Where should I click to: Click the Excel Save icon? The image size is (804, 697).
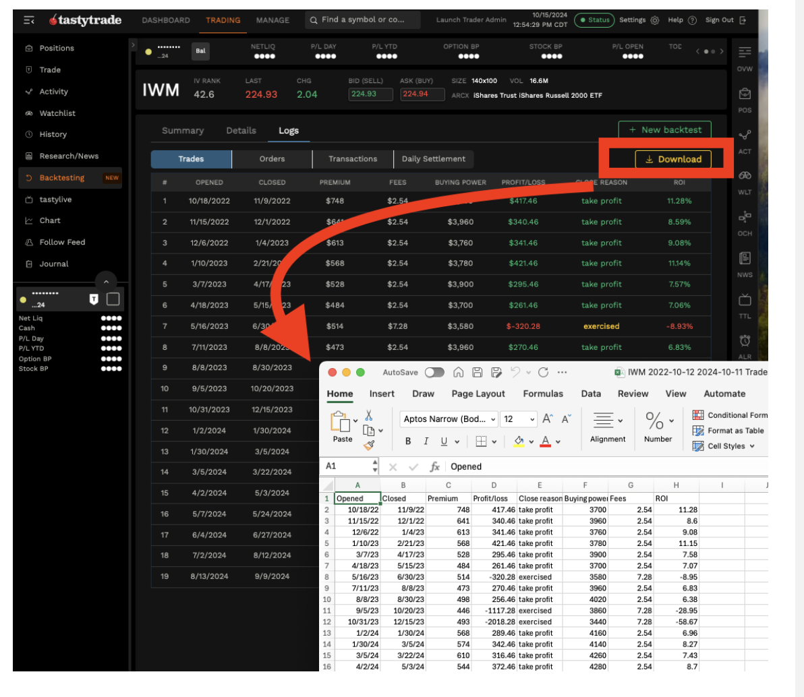[477, 373]
